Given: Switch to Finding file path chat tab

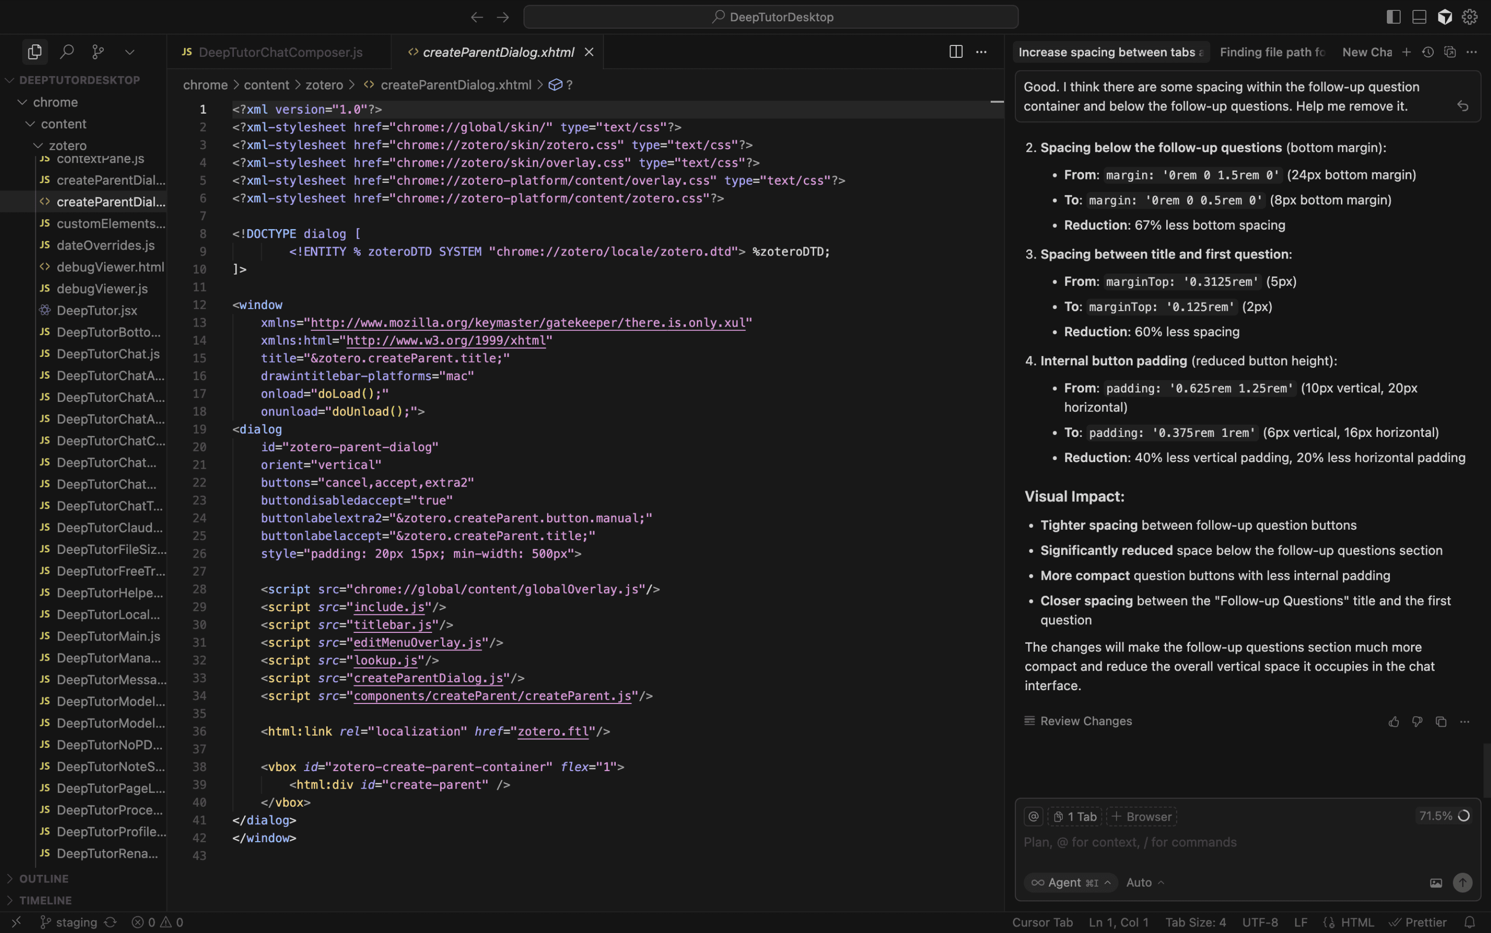Looking at the screenshot, I should (x=1272, y=53).
